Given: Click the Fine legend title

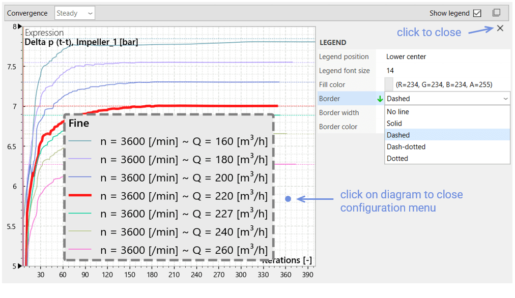Looking at the screenshot, I should coord(79,124).
